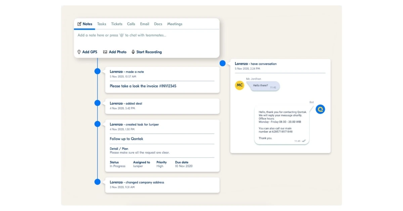Screen dimensions: 403x211
Task: Click 'Please make sure all the request are clear.'
Action: click(140, 153)
